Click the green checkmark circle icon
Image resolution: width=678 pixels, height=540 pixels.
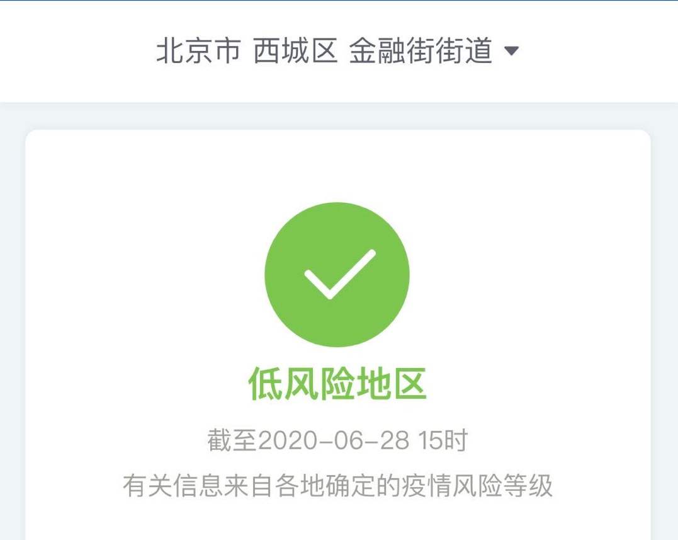click(337, 275)
